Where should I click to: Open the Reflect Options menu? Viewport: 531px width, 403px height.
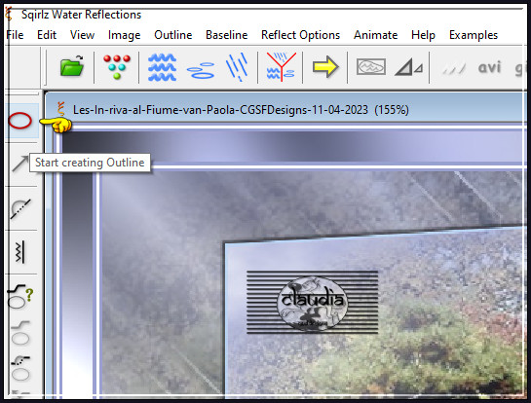[300, 35]
